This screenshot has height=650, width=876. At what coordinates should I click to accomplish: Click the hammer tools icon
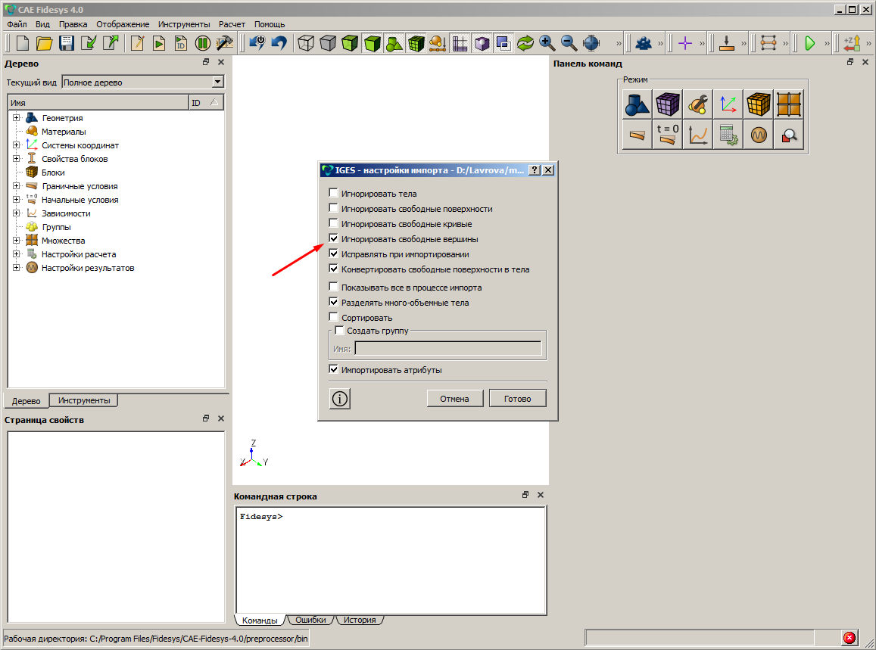[x=225, y=43]
